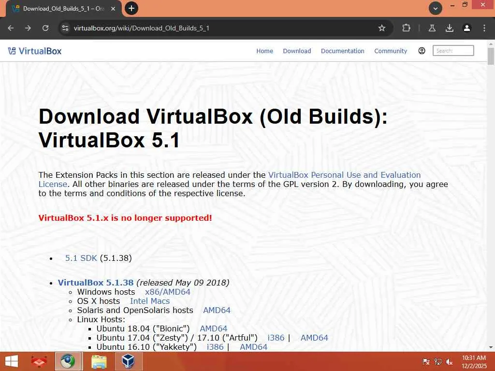Open the Chrome Labs flask icon
This screenshot has height=371, width=495.
click(x=432, y=28)
